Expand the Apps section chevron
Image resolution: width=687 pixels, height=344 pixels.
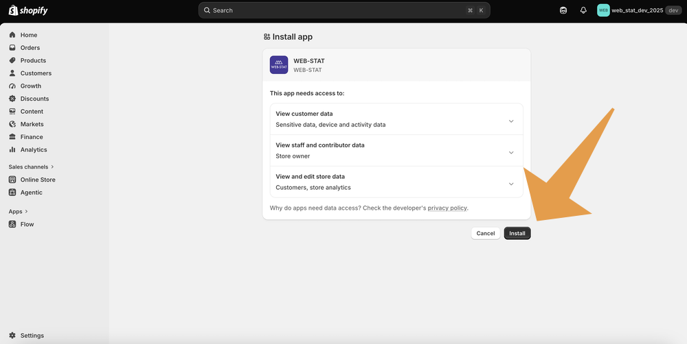pyautogui.click(x=26, y=212)
